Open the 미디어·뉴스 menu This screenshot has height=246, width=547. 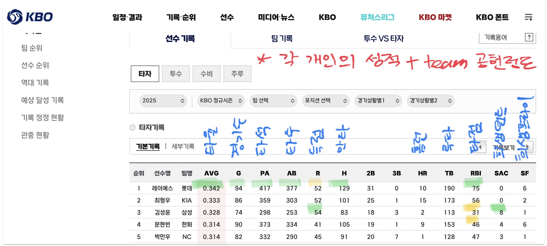tap(276, 17)
